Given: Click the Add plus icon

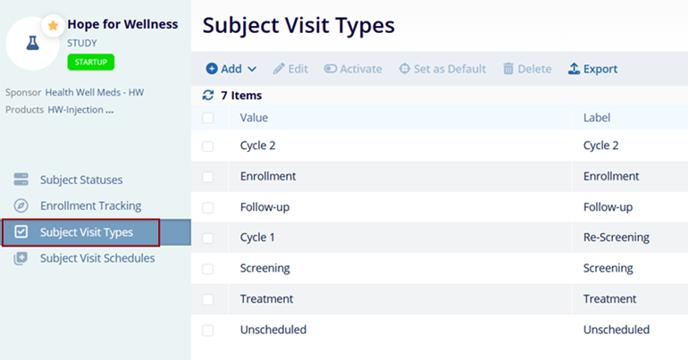Looking at the screenshot, I should point(212,69).
